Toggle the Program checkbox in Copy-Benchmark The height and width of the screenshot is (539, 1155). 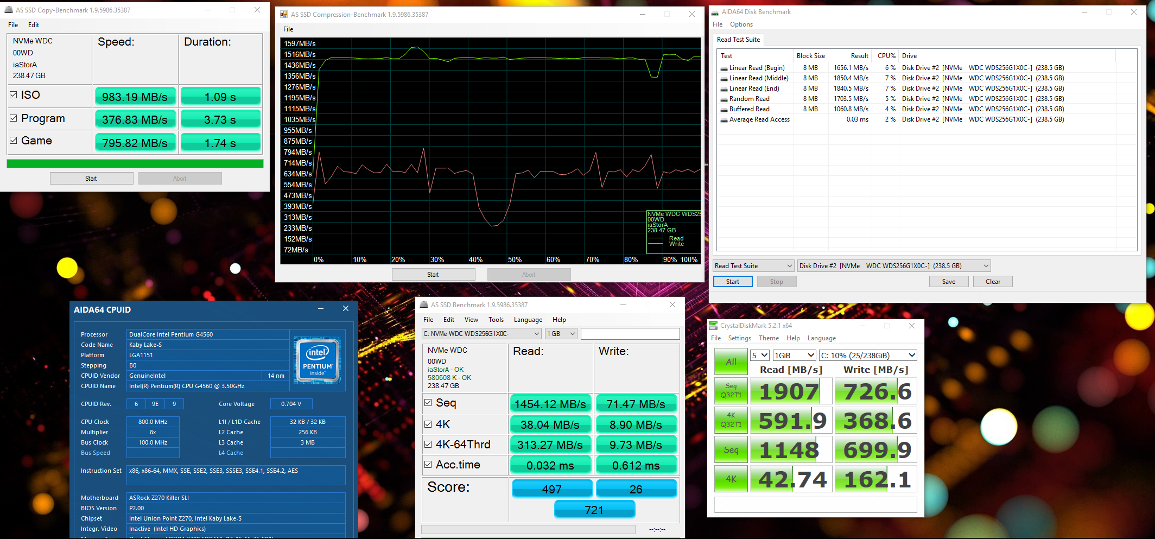[x=14, y=118]
